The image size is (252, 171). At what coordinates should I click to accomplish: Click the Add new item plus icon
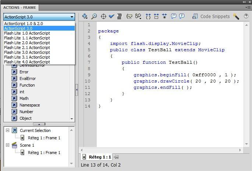85,16
